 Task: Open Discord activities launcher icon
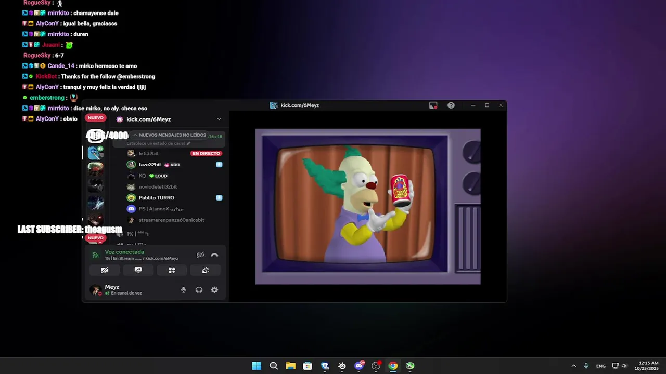[x=172, y=270]
